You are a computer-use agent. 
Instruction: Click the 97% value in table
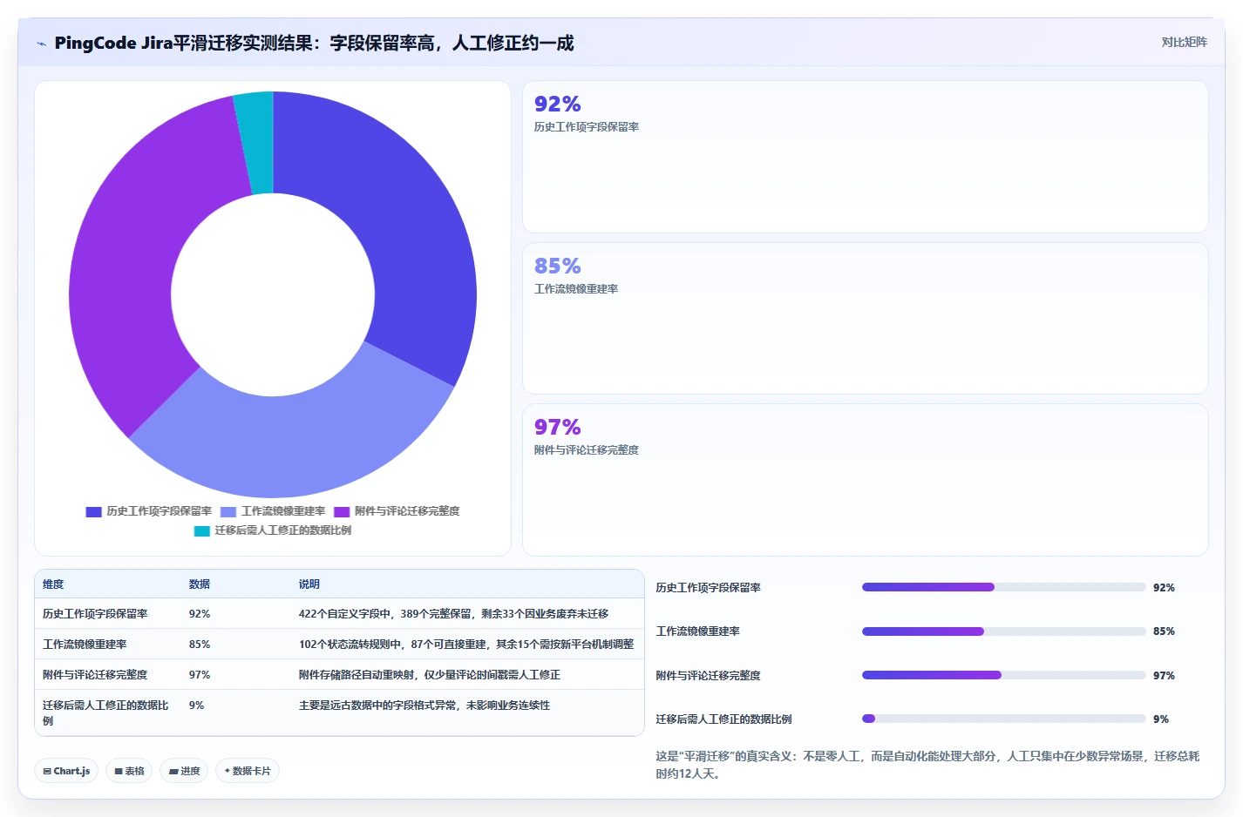[x=200, y=675]
